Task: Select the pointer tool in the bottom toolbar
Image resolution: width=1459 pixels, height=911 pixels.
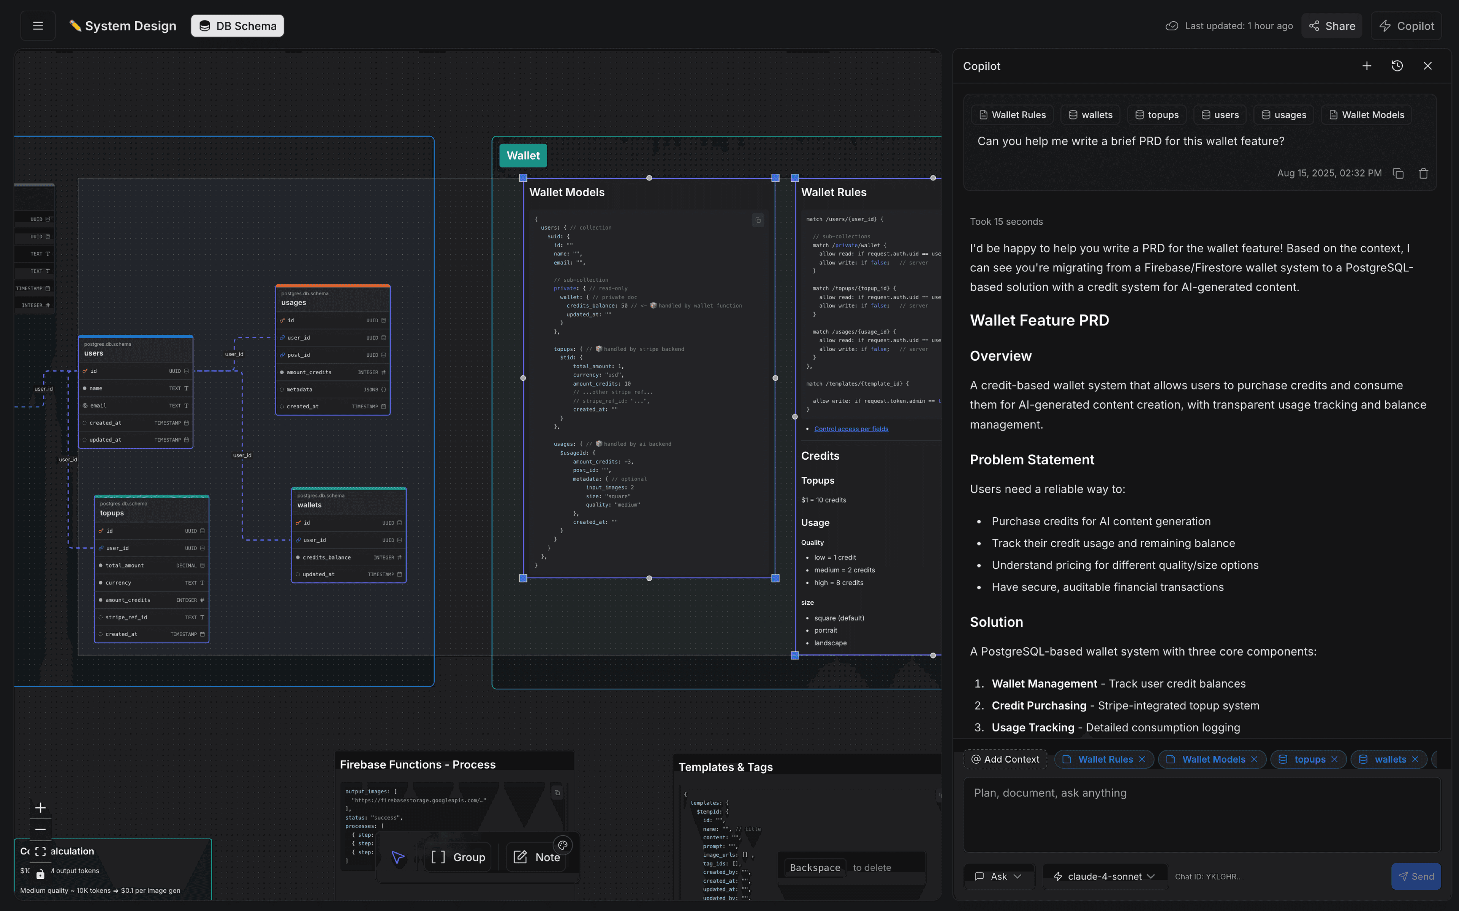Action: click(x=397, y=857)
